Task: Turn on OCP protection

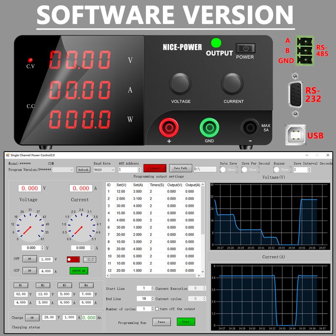Action: coord(29,271)
